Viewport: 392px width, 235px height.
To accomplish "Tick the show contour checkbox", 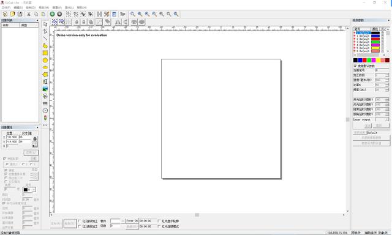I will [x=159, y=221].
